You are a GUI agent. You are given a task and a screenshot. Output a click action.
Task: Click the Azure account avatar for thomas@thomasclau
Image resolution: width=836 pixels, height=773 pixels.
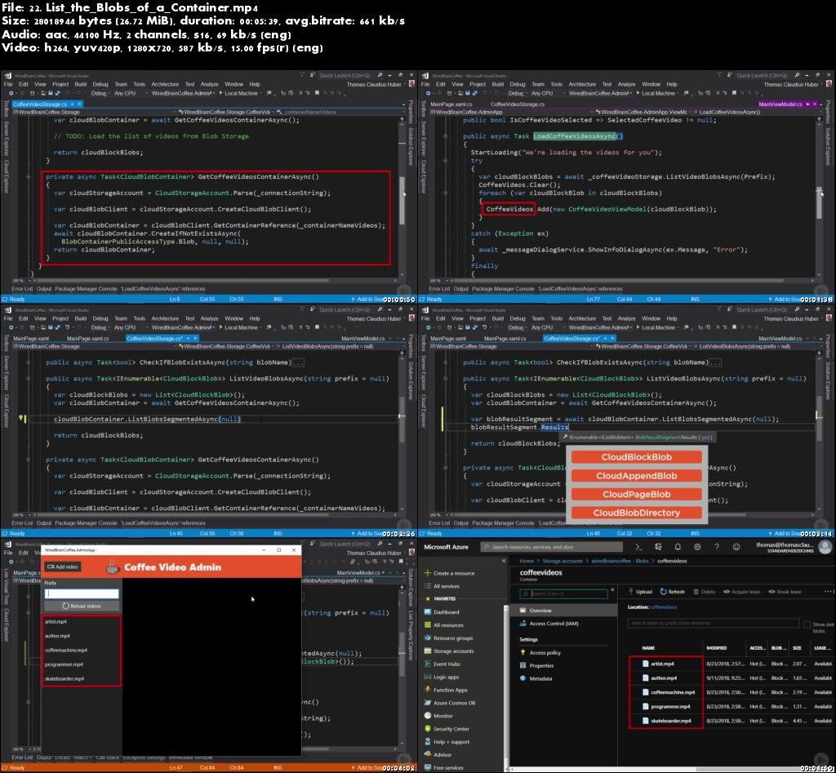click(x=825, y=547)
